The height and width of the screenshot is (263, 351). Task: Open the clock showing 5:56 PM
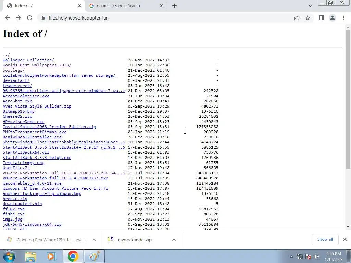point(334,256)
